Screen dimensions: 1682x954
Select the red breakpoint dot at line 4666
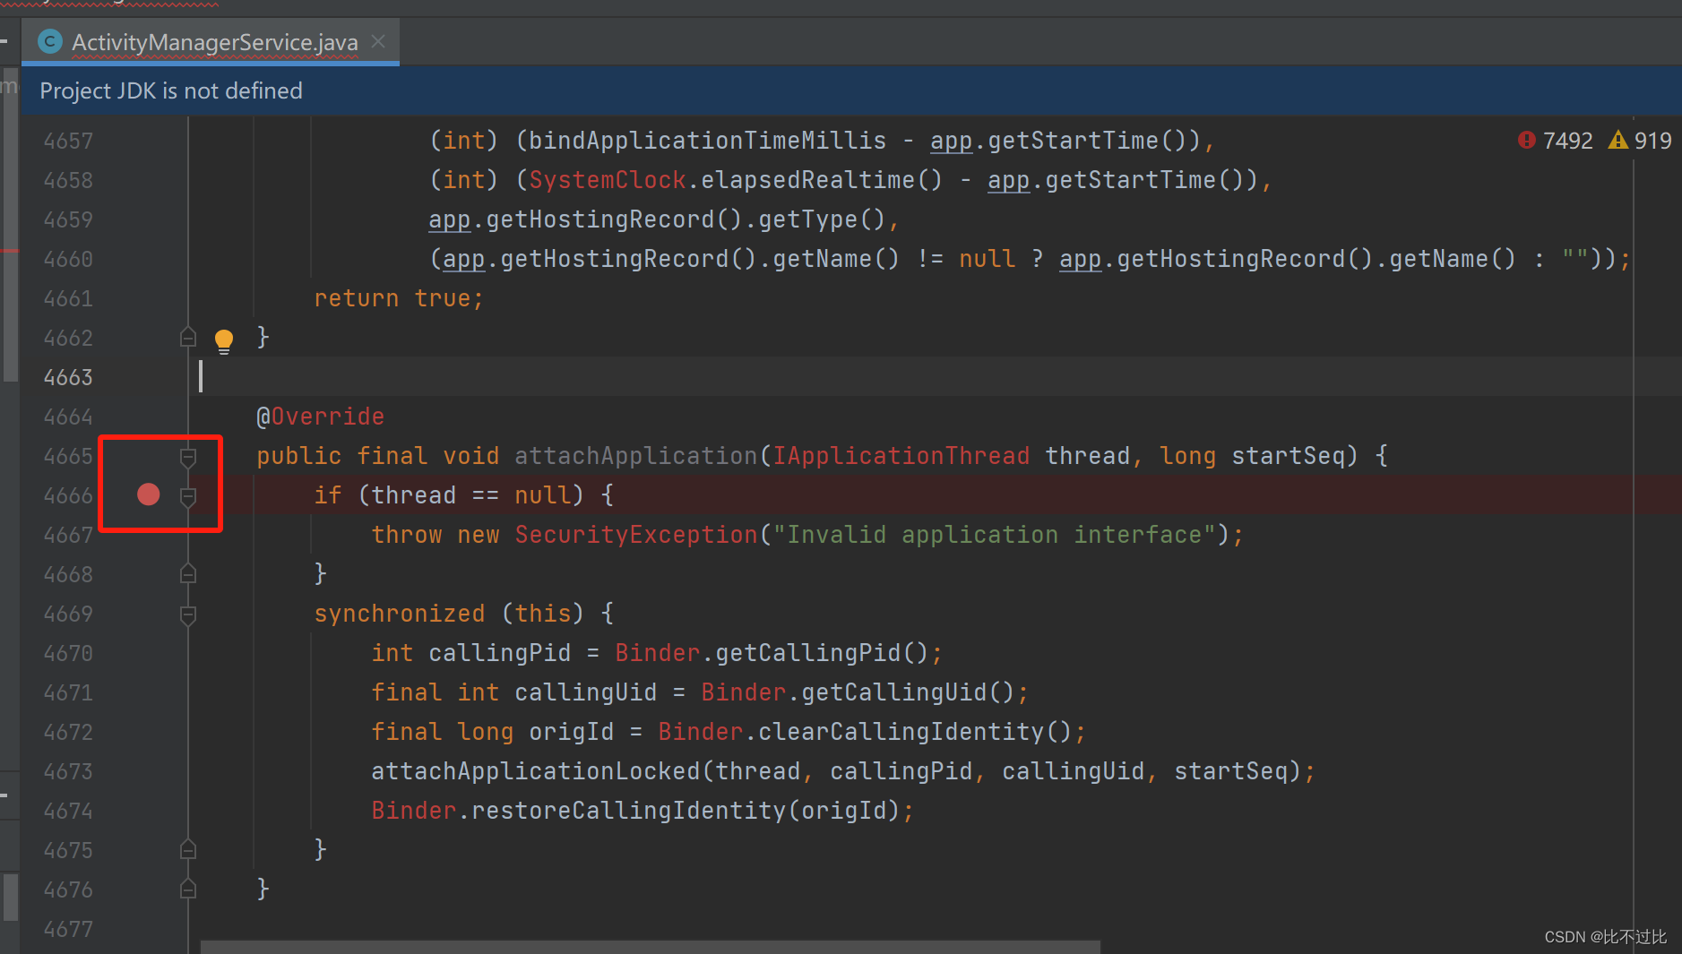[x=148, y=494]
